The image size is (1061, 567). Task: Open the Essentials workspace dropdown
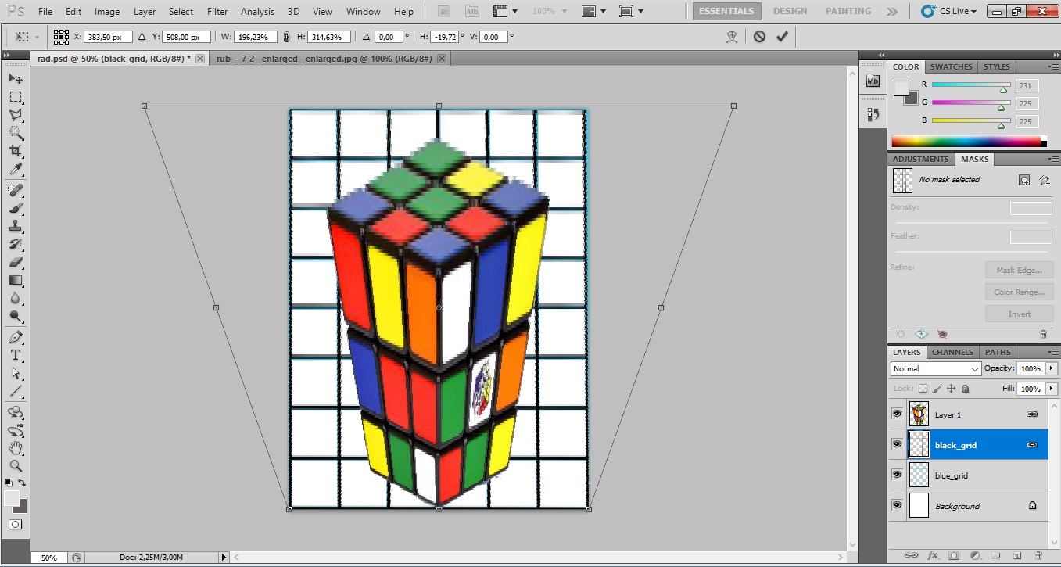(726, 11)
